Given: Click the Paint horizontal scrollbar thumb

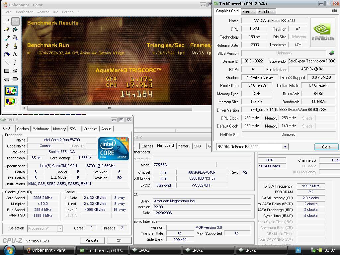Looking at the screenshot, I should (110, 108).
